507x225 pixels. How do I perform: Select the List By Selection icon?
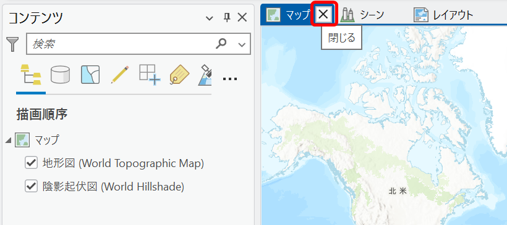pyautogui.click(x=90, y=75)
